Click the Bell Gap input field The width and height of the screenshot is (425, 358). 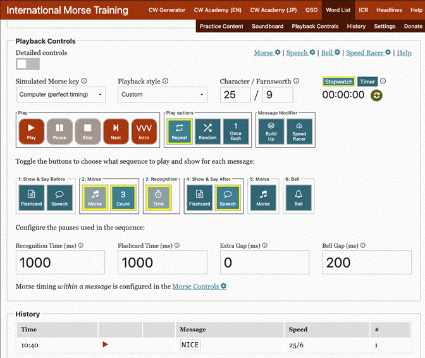[367, 262]
